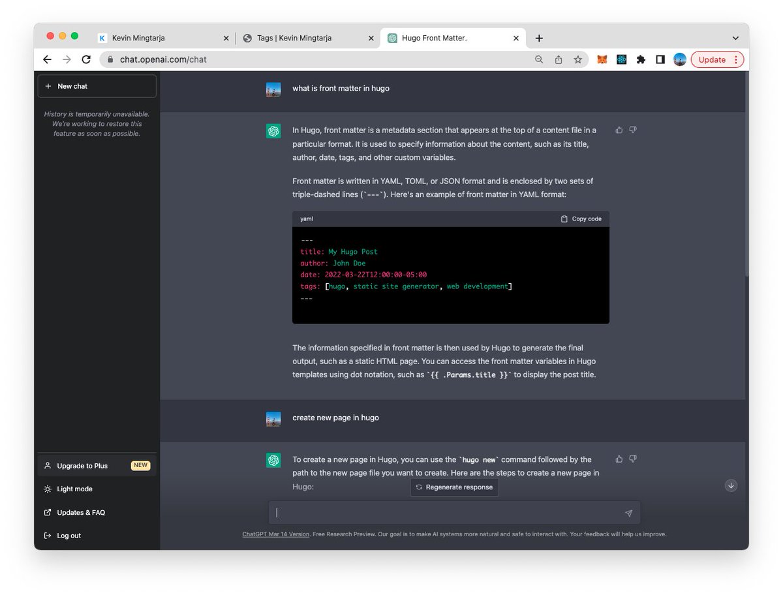This screenshot has height=595, width=783.
Task: Click Upgrade to Plus in the sidebar
Action: (82, 465)
